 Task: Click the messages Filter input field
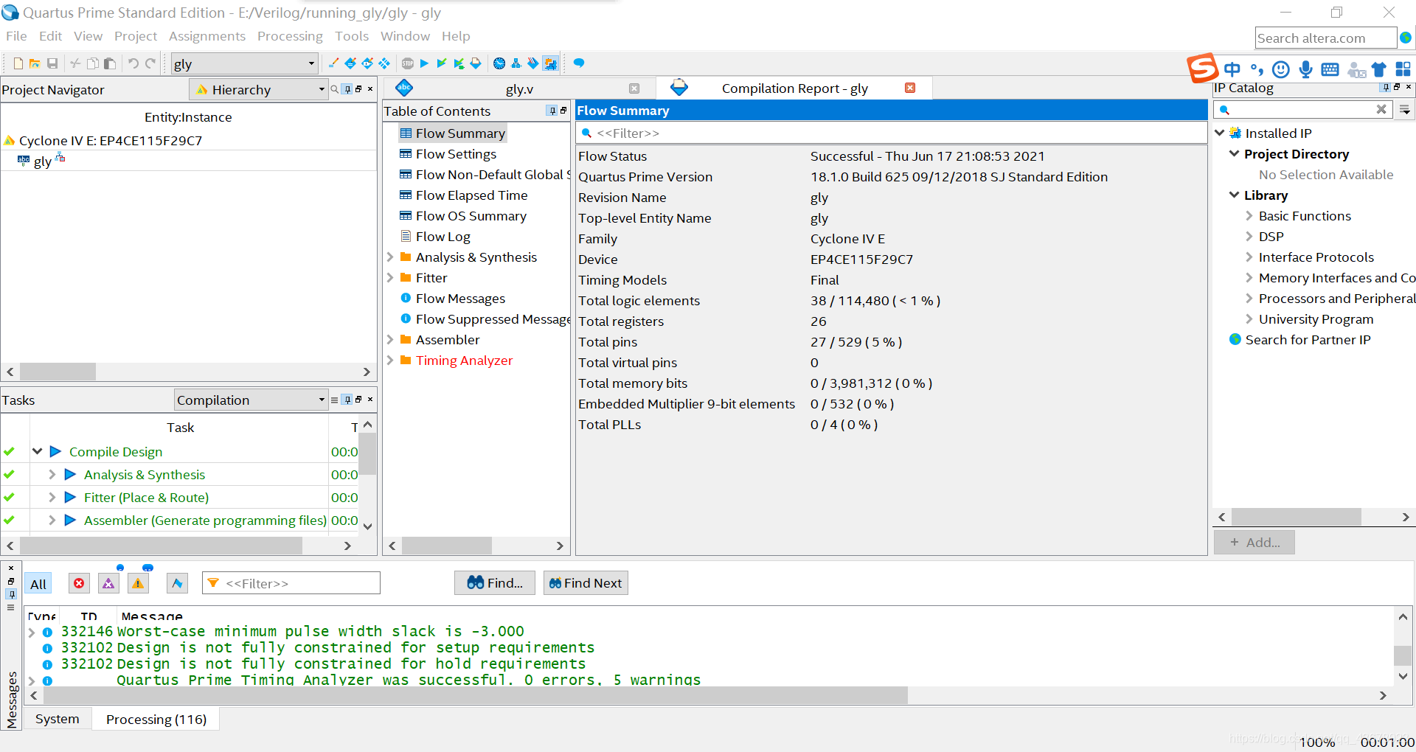click(291, 583)
